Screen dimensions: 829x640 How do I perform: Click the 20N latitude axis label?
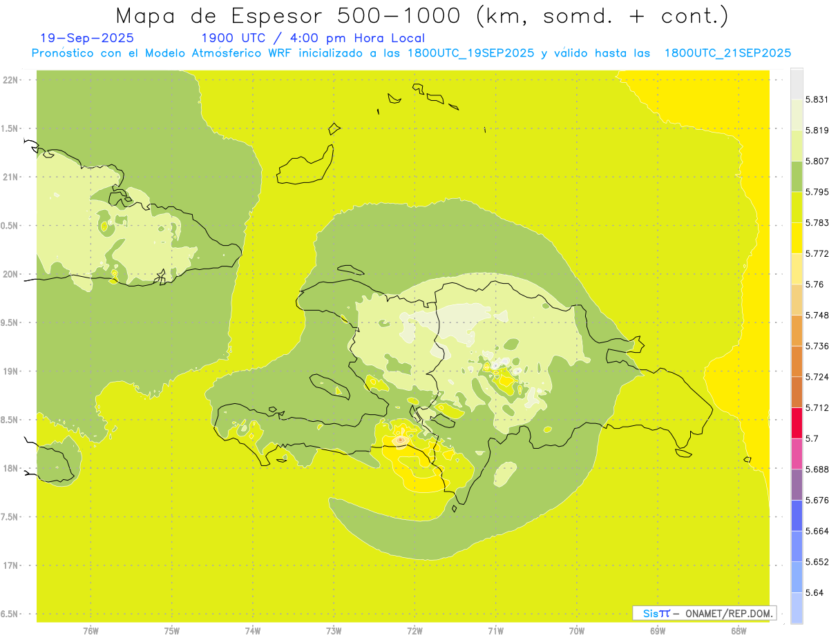(12, 274)
